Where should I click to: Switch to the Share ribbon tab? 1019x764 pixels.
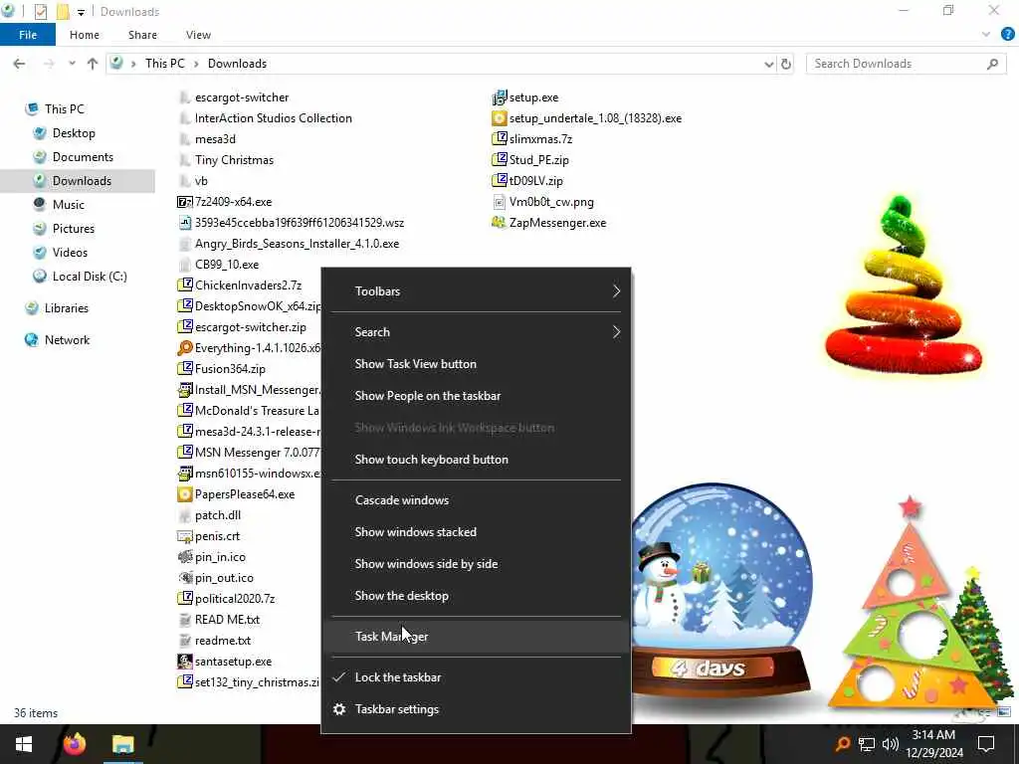[x=142, y=35]
